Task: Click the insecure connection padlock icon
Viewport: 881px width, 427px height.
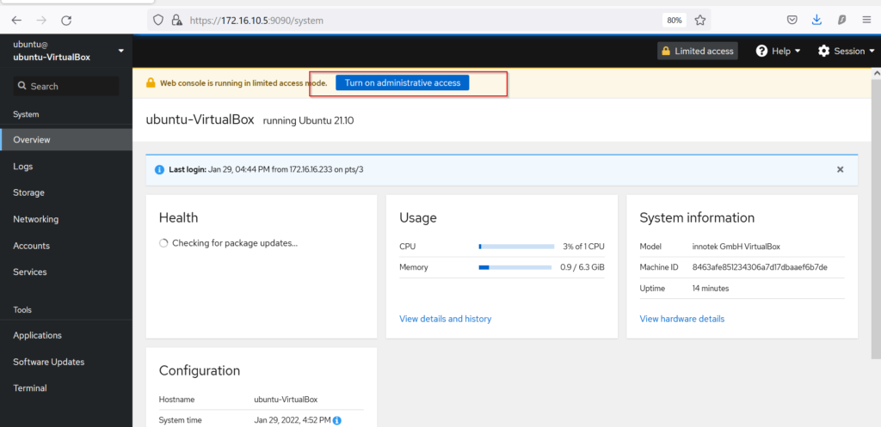Action: pyautogui.click(x=176, y=21)
